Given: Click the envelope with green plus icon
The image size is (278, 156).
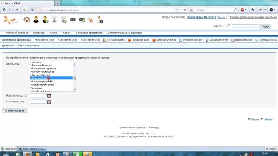Looking at the screenshot, I should [82, 19].
